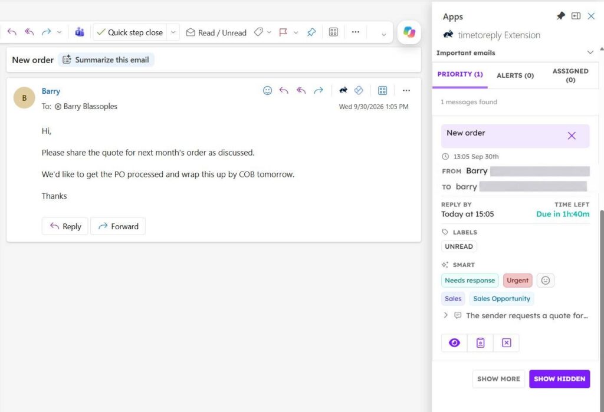Collapse the Important emails section chevron

click(590, 52)
